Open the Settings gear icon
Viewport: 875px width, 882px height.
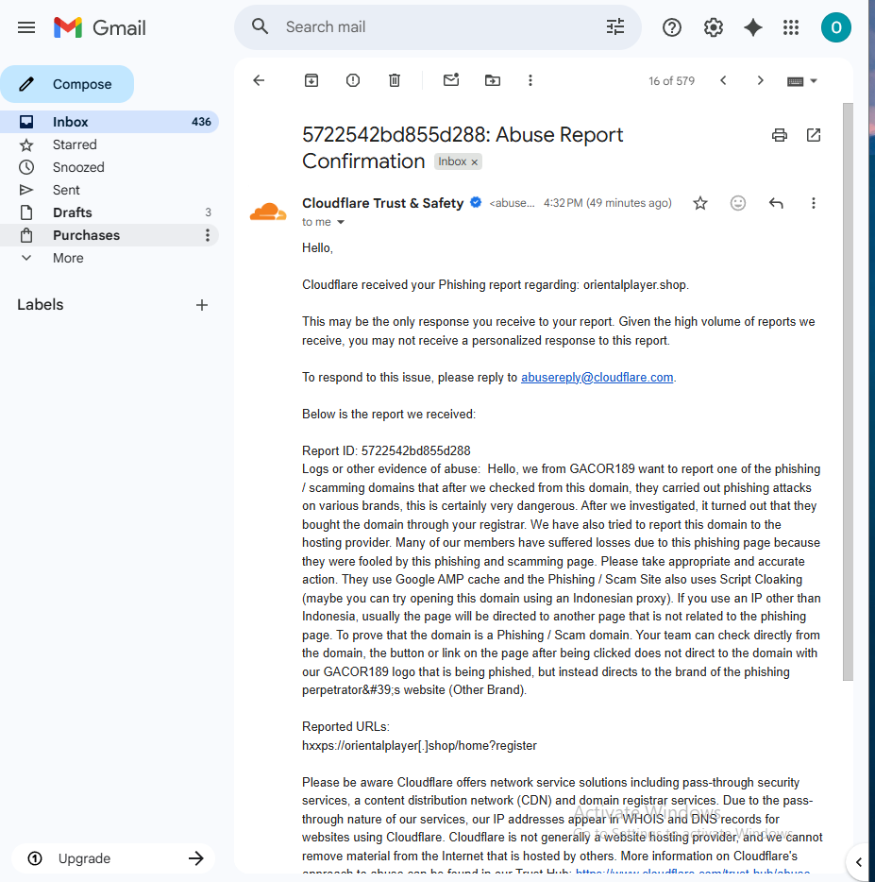tap(713, 27)
